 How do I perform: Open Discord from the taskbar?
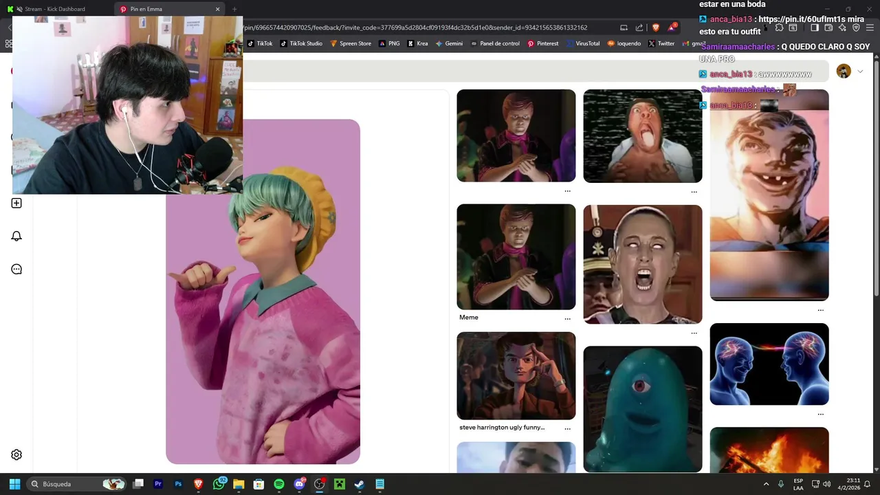(x=299, y=484)
